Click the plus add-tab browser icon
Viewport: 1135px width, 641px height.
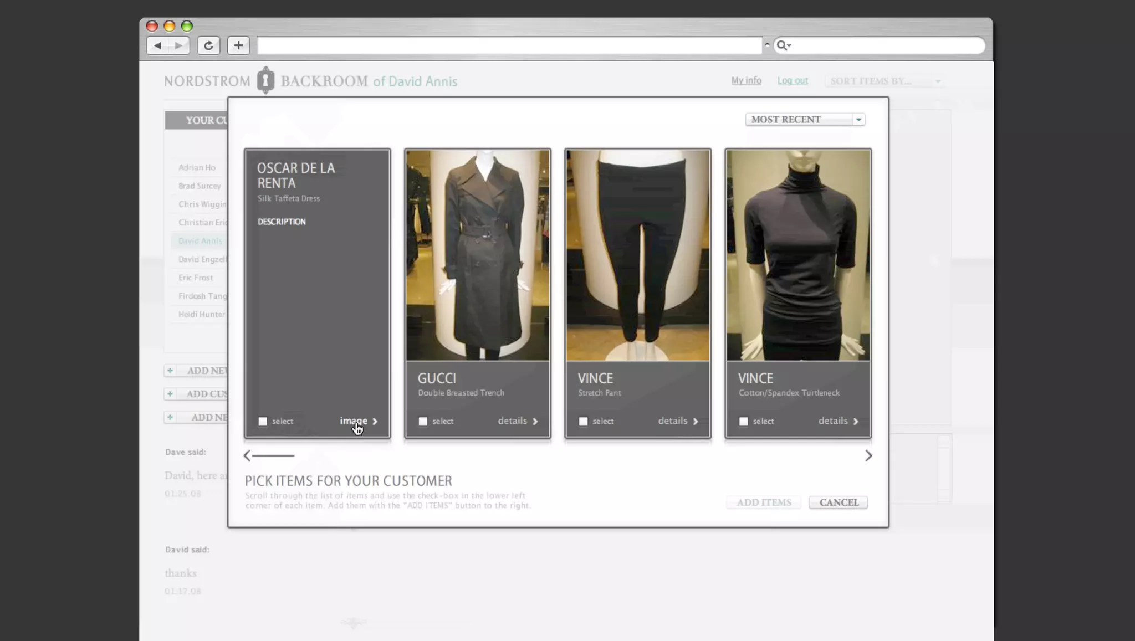pyautogui.click(x=238, y=45)
